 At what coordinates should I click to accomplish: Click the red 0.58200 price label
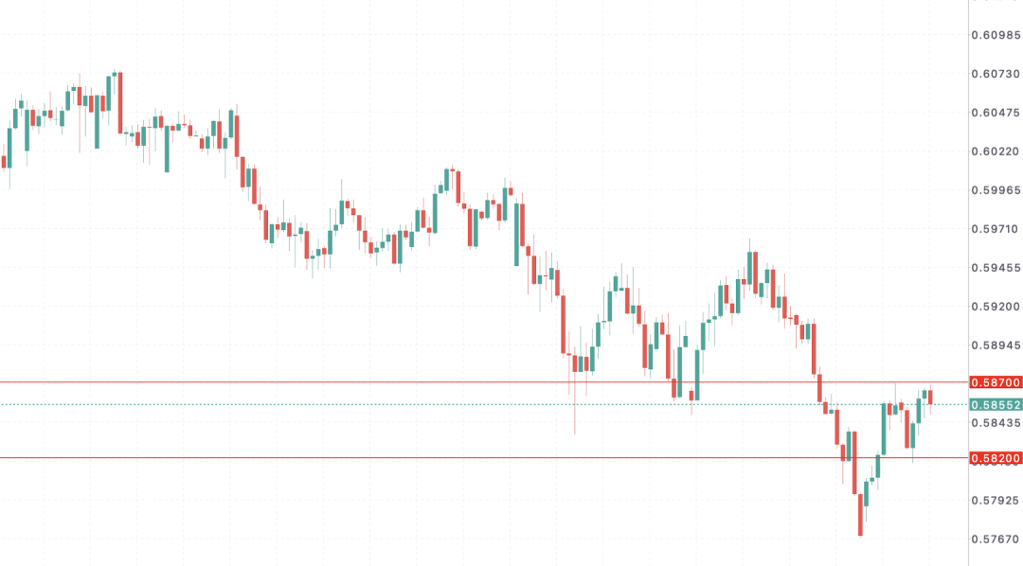coord(996,458)
